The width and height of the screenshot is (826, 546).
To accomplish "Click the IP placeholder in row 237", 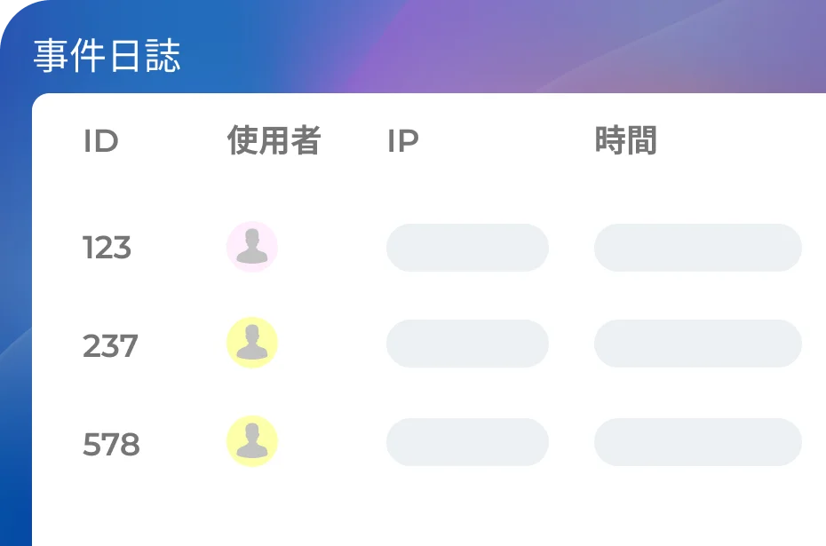I will [467, 344].
